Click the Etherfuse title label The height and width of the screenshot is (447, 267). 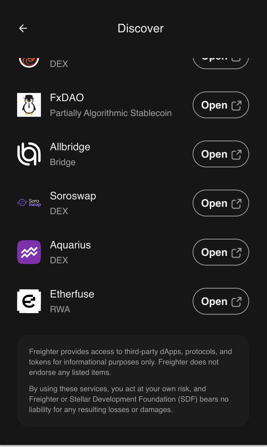(x=72, y=294)
